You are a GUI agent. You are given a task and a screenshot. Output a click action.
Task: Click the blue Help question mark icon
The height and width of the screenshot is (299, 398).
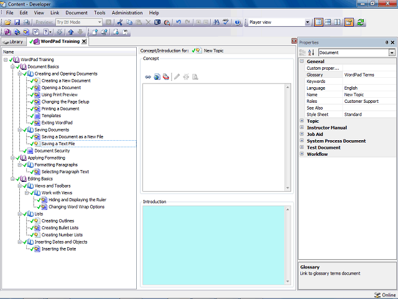point(238,22)
